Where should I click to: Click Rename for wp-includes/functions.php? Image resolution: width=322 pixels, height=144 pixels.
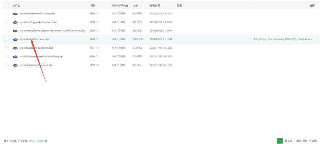pyautogui.click(x=278, y=39)
